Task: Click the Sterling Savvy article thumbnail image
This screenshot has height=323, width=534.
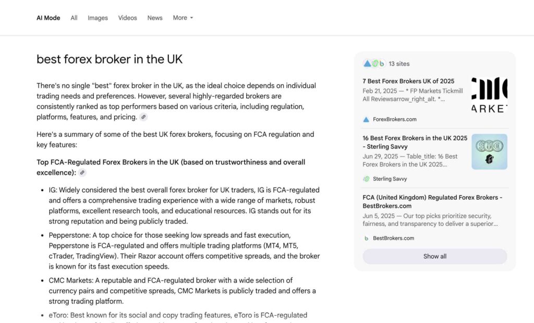Action: point(489,151)
